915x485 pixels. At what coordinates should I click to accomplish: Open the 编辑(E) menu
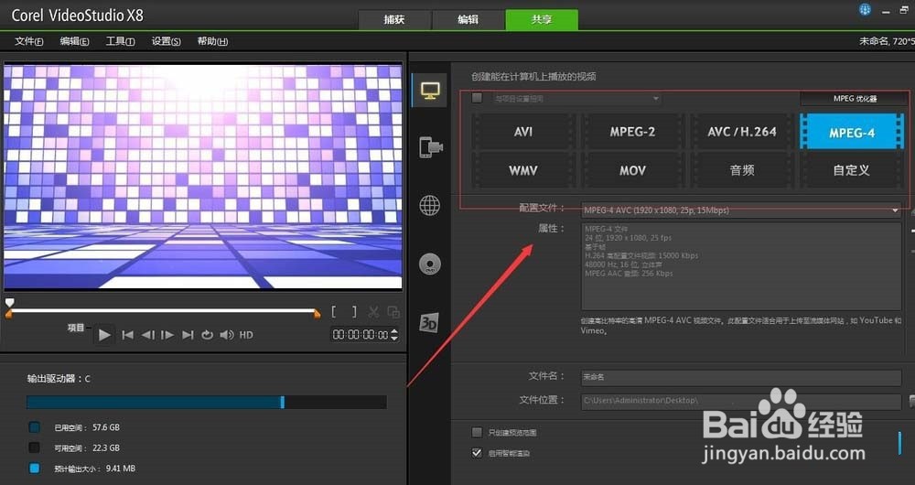pos(75,41)
